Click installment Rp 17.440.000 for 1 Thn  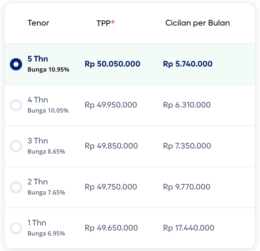click(189, 228)
